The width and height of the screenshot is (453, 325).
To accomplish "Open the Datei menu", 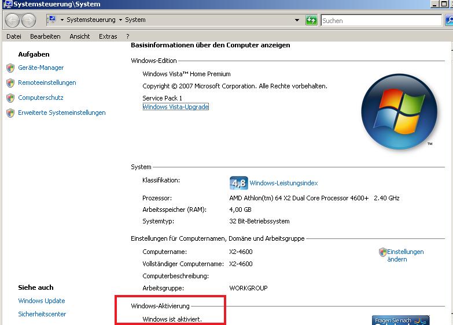I will tap(14, 36).
